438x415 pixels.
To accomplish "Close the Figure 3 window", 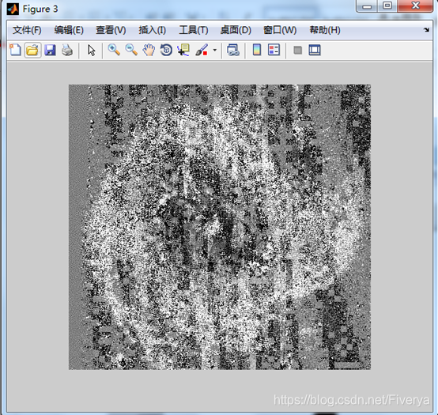I will pyautogui.click(x=415, y=6).
